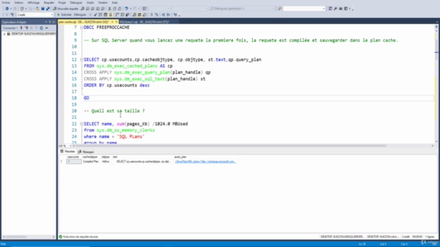Click the navigate back icon

tap(7, 9)
